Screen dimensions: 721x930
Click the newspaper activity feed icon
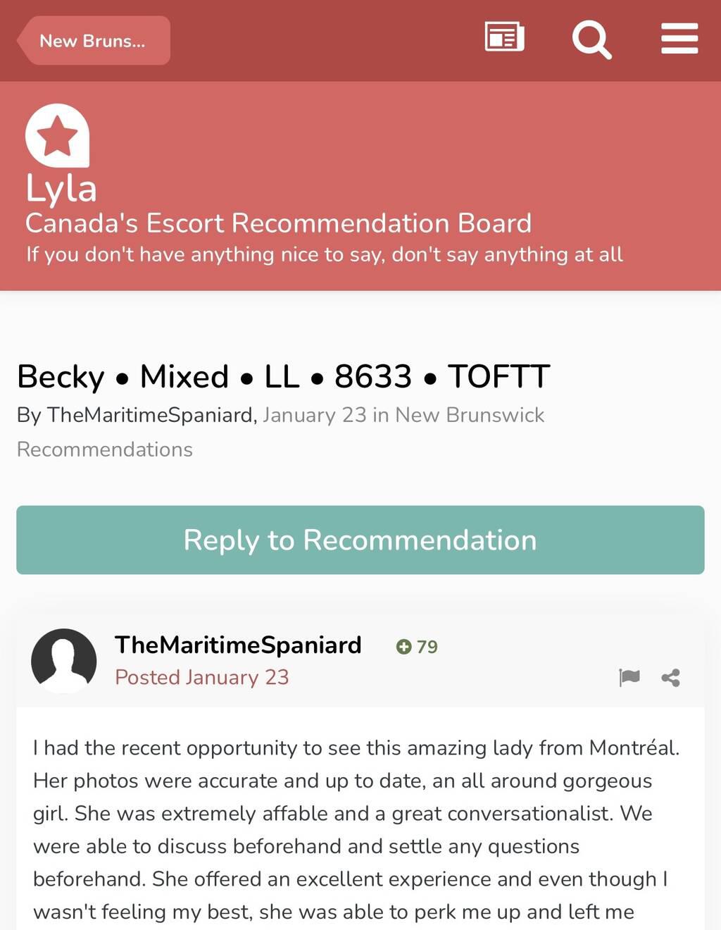[504, 37]
